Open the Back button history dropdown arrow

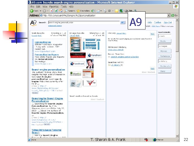40,11
